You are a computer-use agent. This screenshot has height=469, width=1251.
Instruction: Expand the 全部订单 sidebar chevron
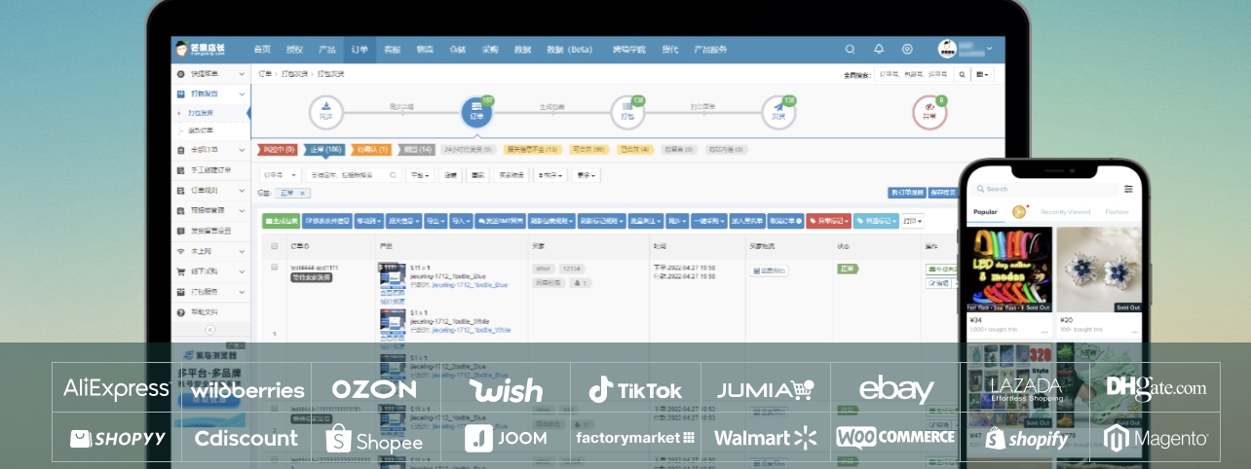(242, 150)
